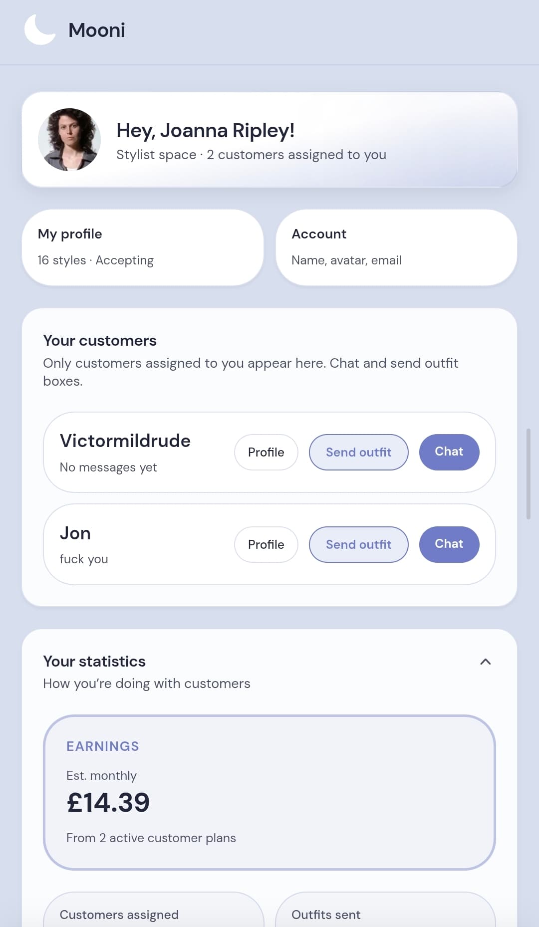Click the page vertical scrollbar
This screenshot has width=539, height=927.
(x=529, y=474)
